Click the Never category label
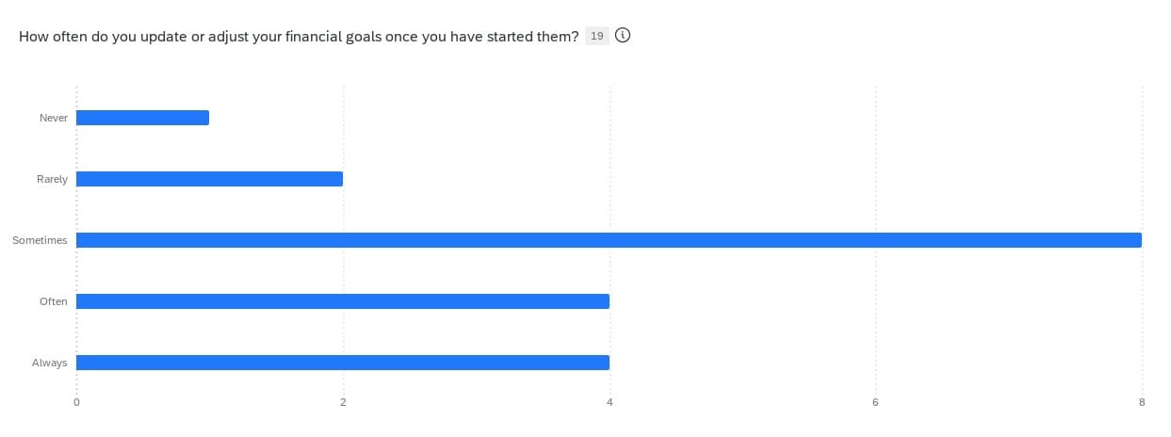This screenshot has height=437, width=1171. (x=54, y=118)
